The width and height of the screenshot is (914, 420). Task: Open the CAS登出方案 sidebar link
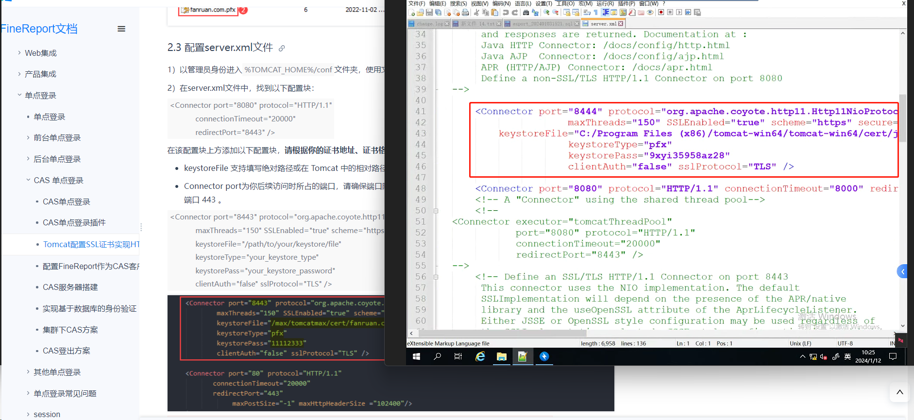pos(67,351)
